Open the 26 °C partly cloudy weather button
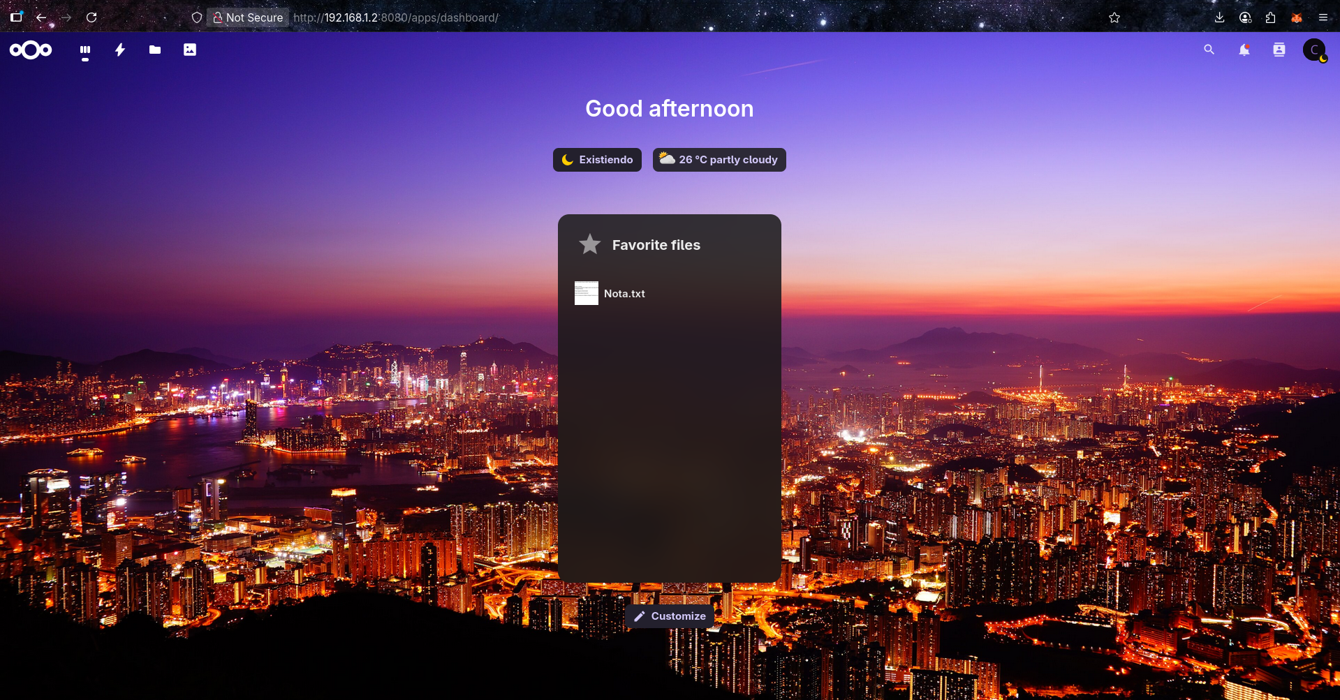The image size is (1340, 700). pyautogui.click(x=719, y=160)
